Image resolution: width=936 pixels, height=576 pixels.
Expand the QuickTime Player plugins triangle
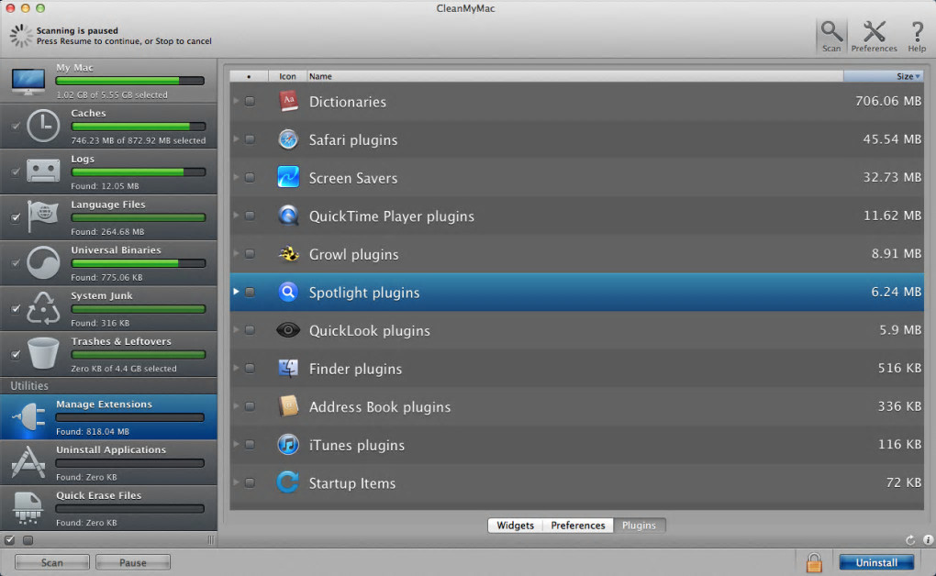point(237,216)
